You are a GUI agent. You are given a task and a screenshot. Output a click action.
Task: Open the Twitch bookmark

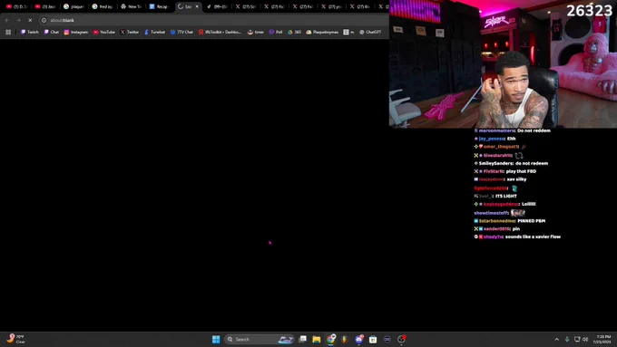point(30,33)
